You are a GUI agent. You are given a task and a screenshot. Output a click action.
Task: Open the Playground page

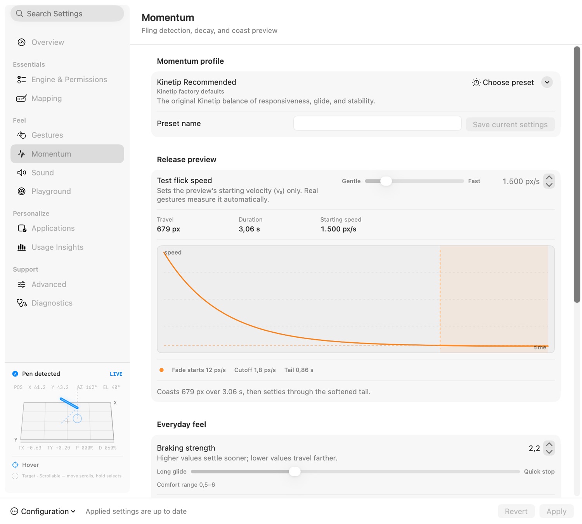coord(67,191)
